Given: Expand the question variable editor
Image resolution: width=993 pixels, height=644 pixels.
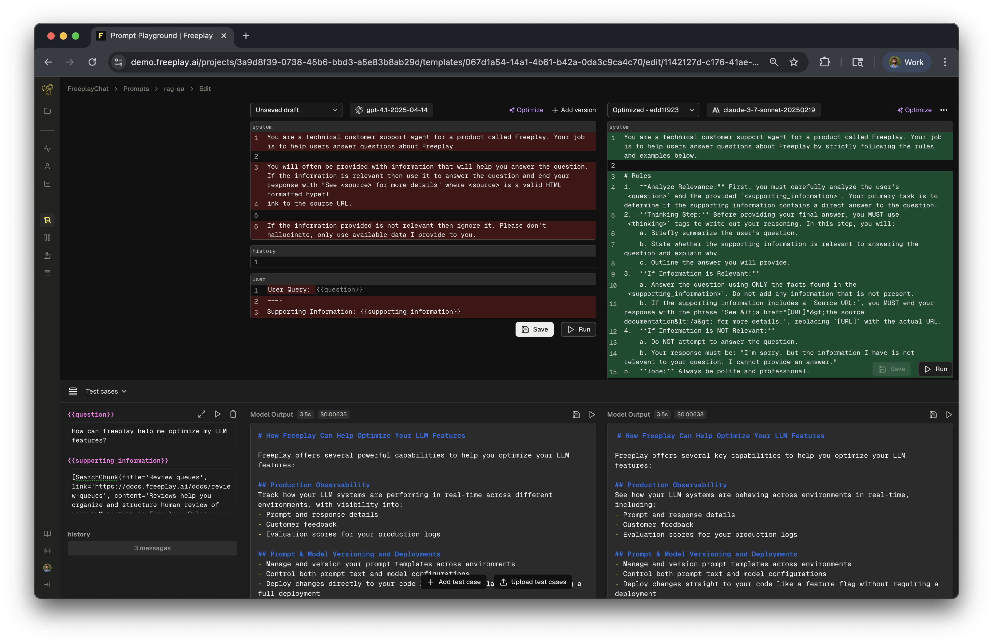Looking at the screenshot, I should point(202,414).
